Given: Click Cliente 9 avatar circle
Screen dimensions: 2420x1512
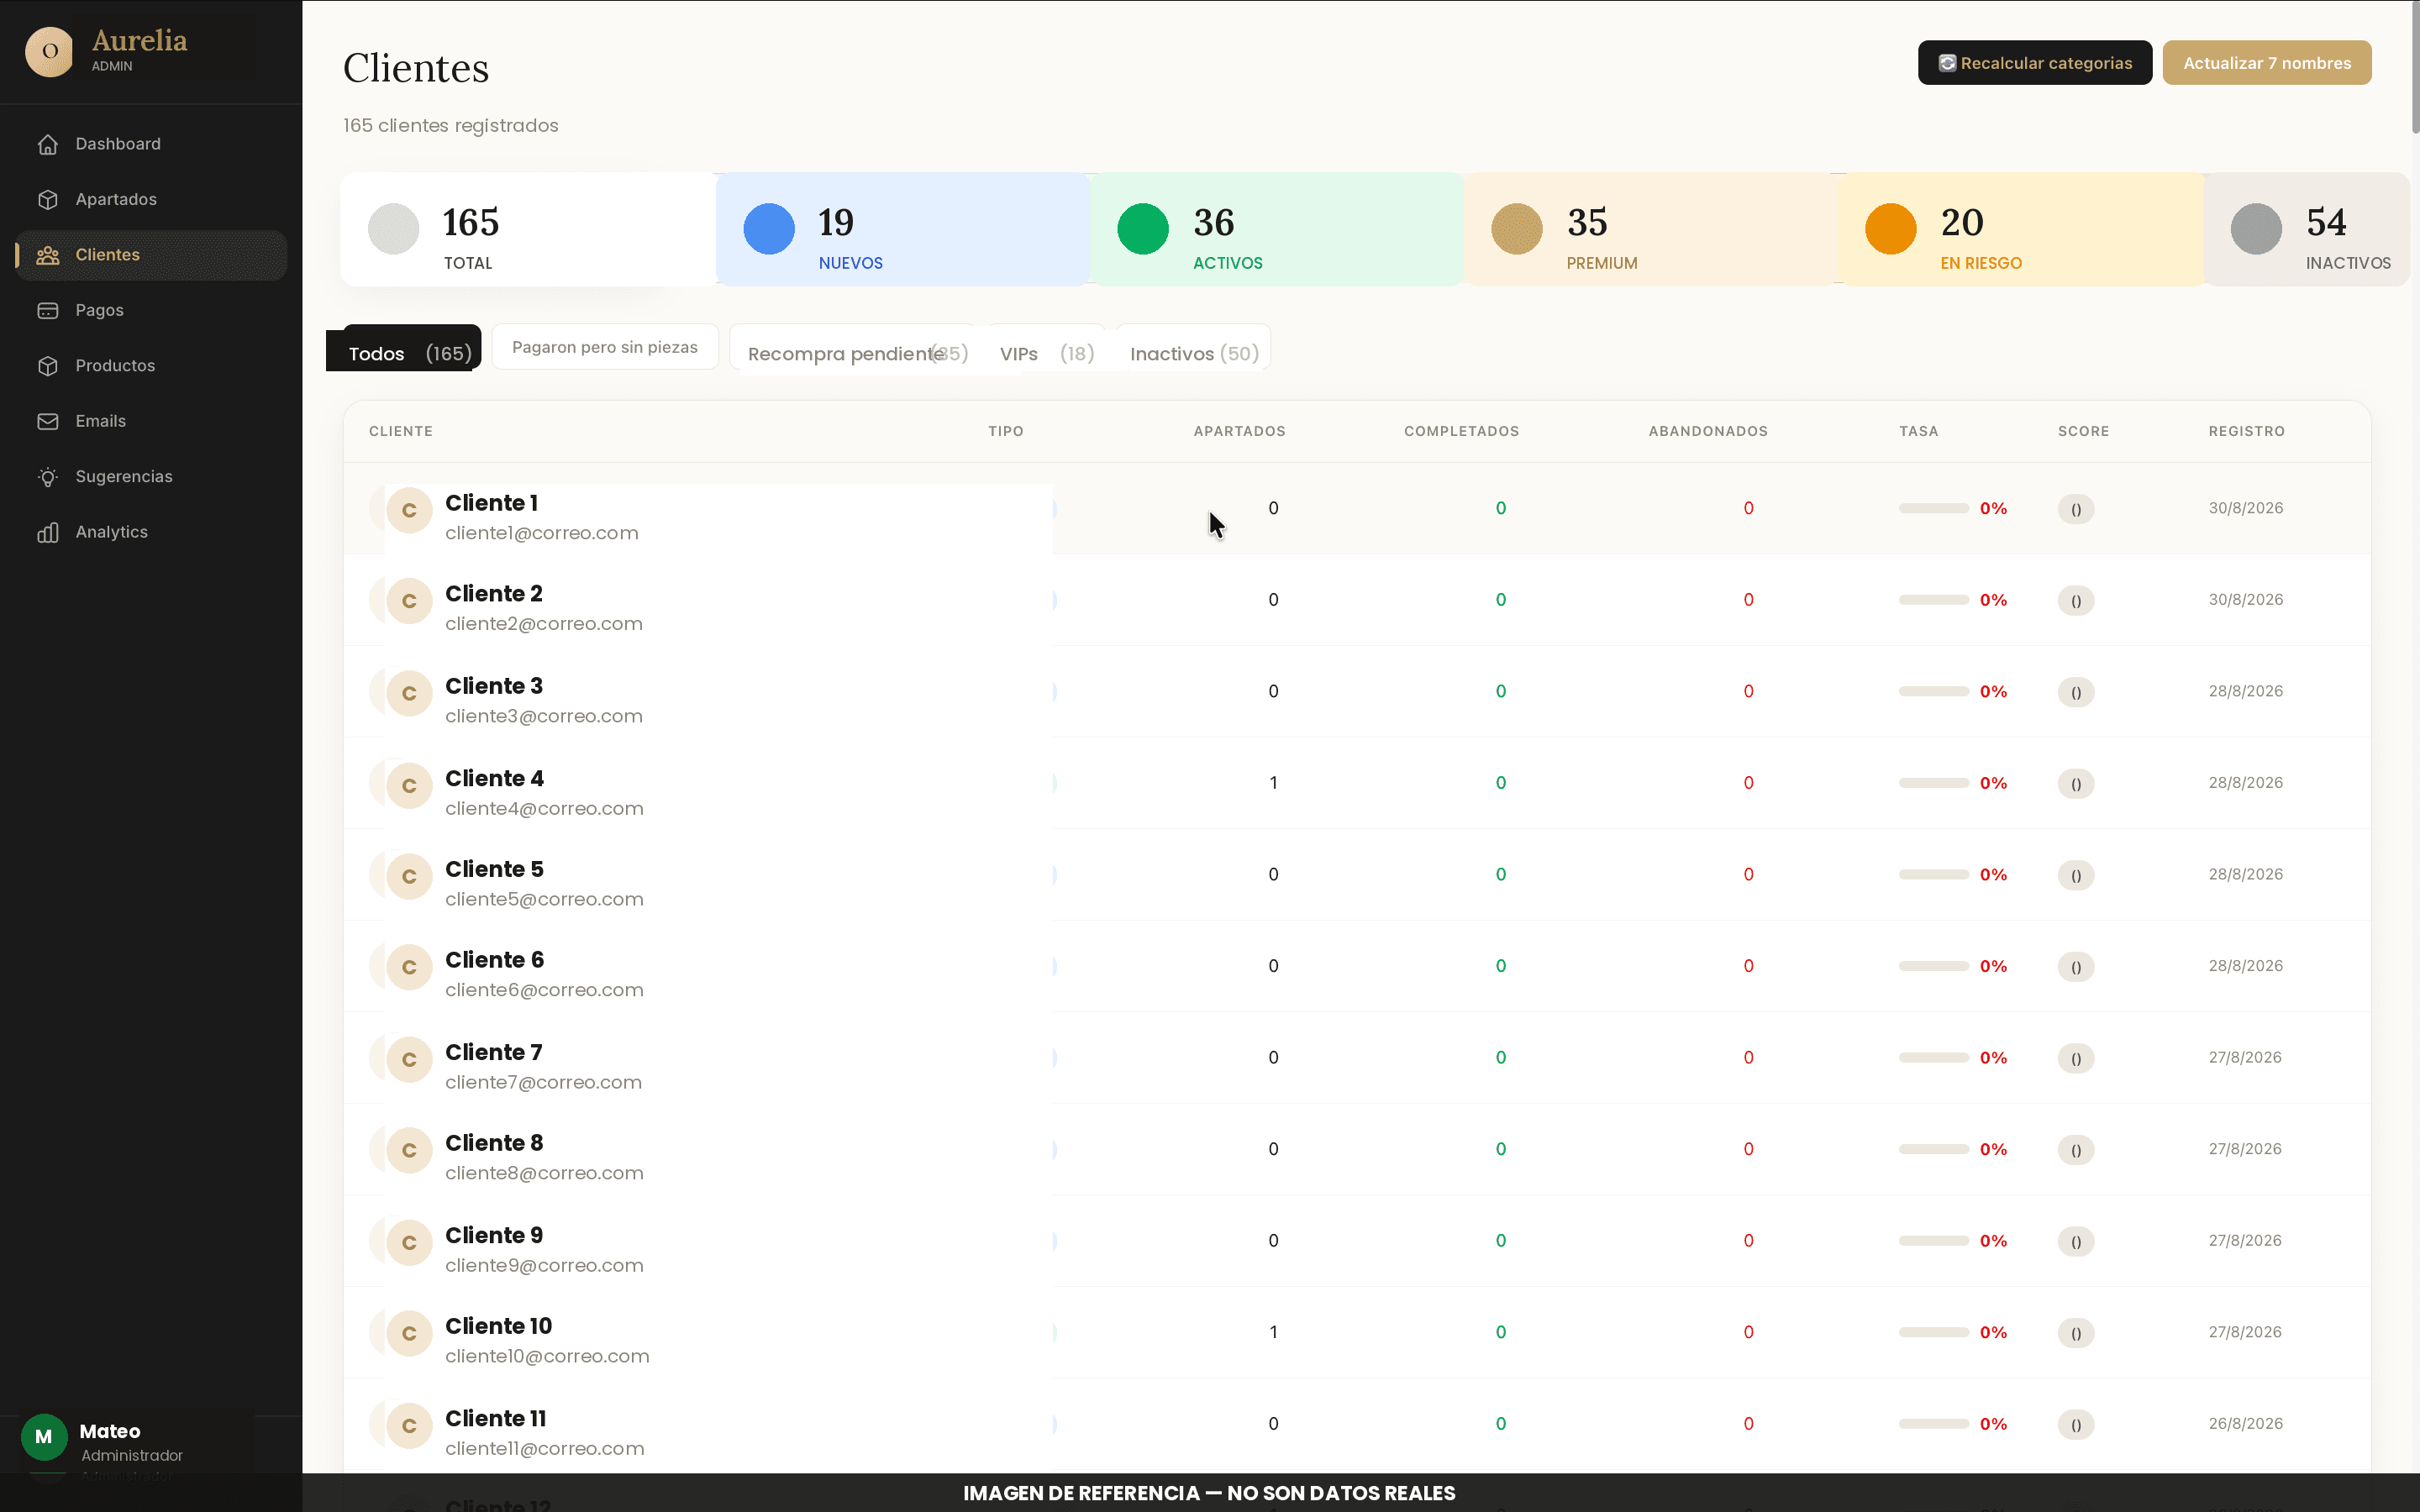Looking at the screenshot, I should (409, 1242).
